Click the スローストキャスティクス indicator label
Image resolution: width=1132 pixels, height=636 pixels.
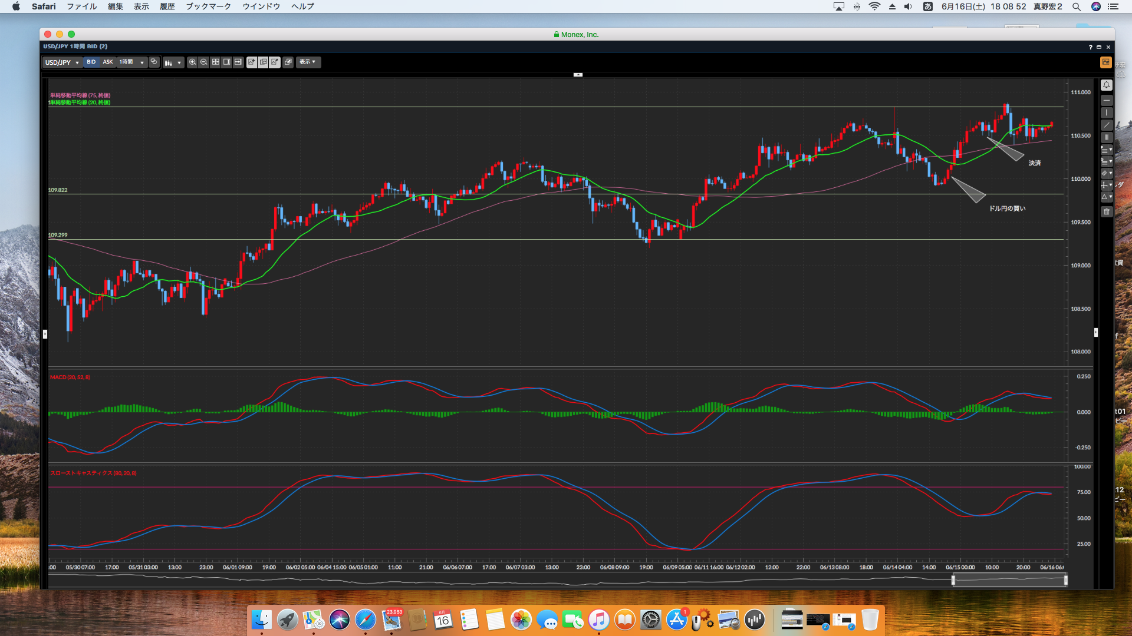[93, 473]
